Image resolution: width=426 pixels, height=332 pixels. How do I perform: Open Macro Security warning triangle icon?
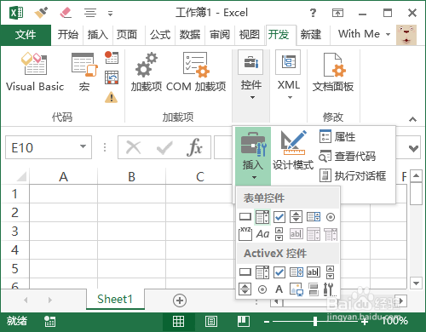click(112, 97)
